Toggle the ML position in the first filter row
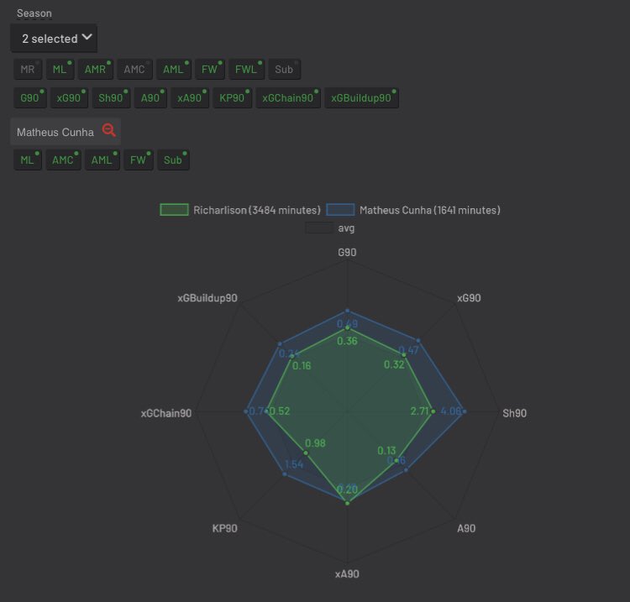630x602 pixels. click(60, 69)
